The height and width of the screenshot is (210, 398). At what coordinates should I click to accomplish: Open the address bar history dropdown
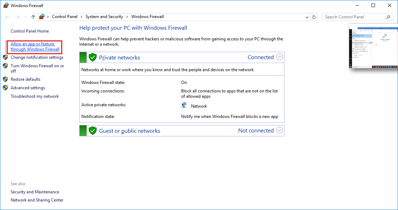click(307, 17)
